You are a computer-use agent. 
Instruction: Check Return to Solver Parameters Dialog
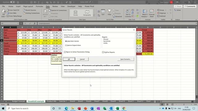pyautogui.click(x=65, y=52)
